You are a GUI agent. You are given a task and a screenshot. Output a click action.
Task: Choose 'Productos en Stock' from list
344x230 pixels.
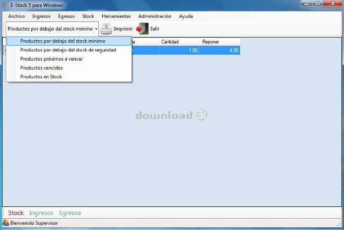click(69, 77)
